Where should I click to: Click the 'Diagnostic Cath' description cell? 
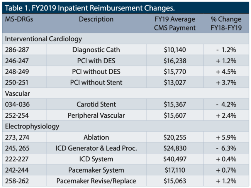(x=96, y=49)
